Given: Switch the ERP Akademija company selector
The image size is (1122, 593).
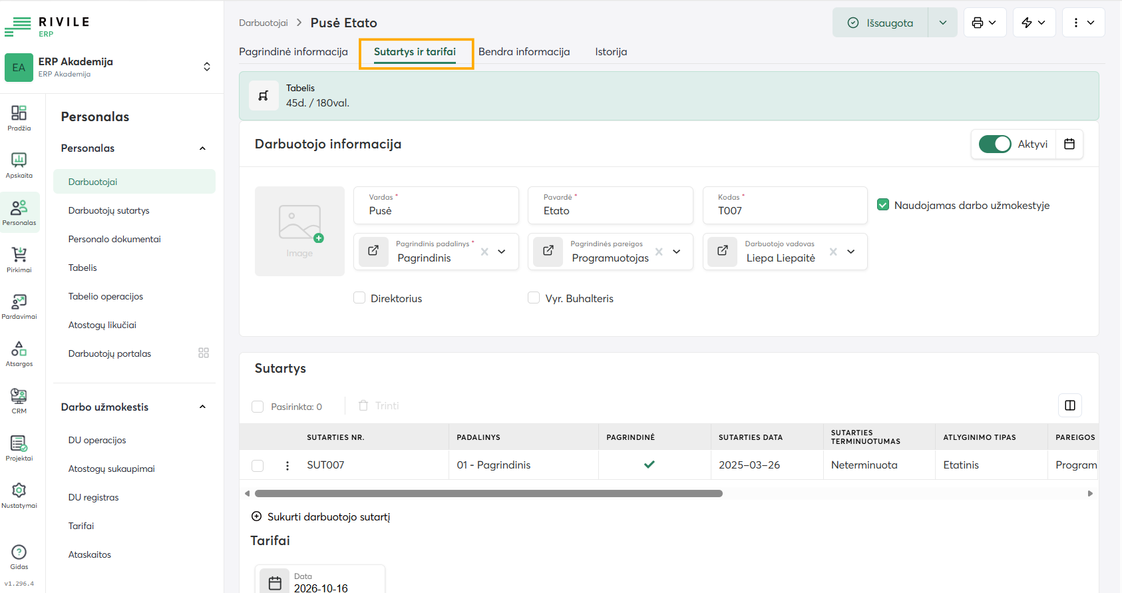Looking at the screenshot, I should click(x=207, y=67).
